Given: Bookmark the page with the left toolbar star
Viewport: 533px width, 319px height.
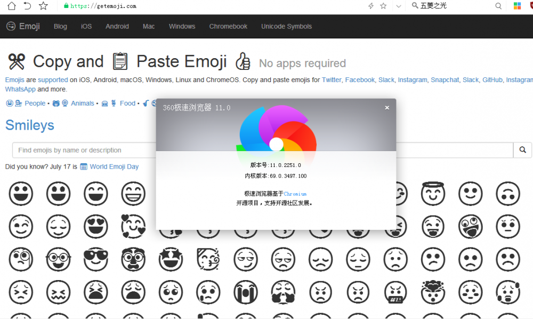Looking at the screenshot, I should (x=44, y=6).
